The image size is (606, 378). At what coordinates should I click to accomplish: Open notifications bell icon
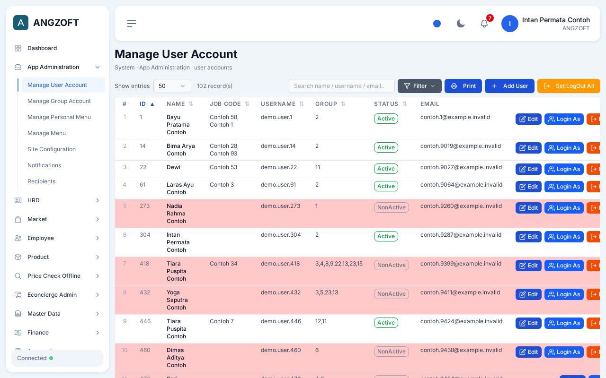[484, 24]
